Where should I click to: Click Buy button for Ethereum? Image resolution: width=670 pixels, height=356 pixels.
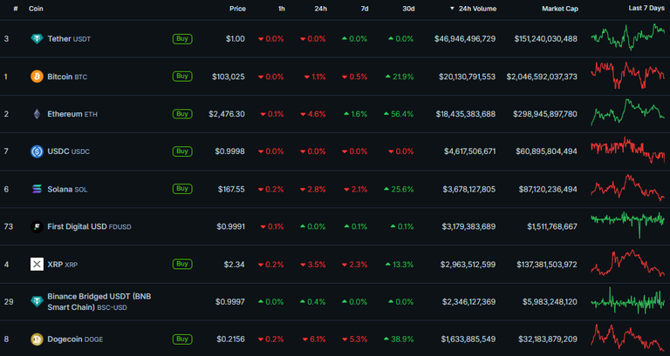pyautogui.click(x=182, y=114)
